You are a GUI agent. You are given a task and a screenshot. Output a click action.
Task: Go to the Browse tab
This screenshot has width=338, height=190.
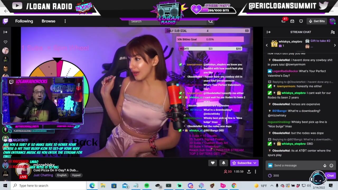pyautogui.click(x=48, y=21)
